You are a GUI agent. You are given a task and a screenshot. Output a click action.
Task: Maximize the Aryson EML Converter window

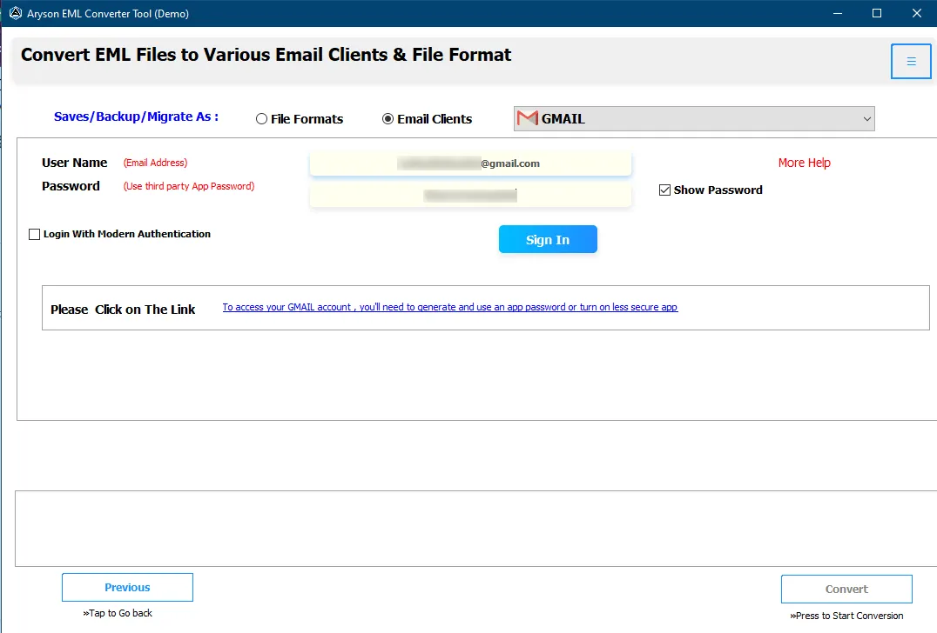(877, 13)
